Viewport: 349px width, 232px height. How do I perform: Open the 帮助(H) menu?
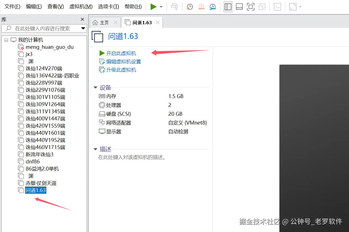pos(133,7)
